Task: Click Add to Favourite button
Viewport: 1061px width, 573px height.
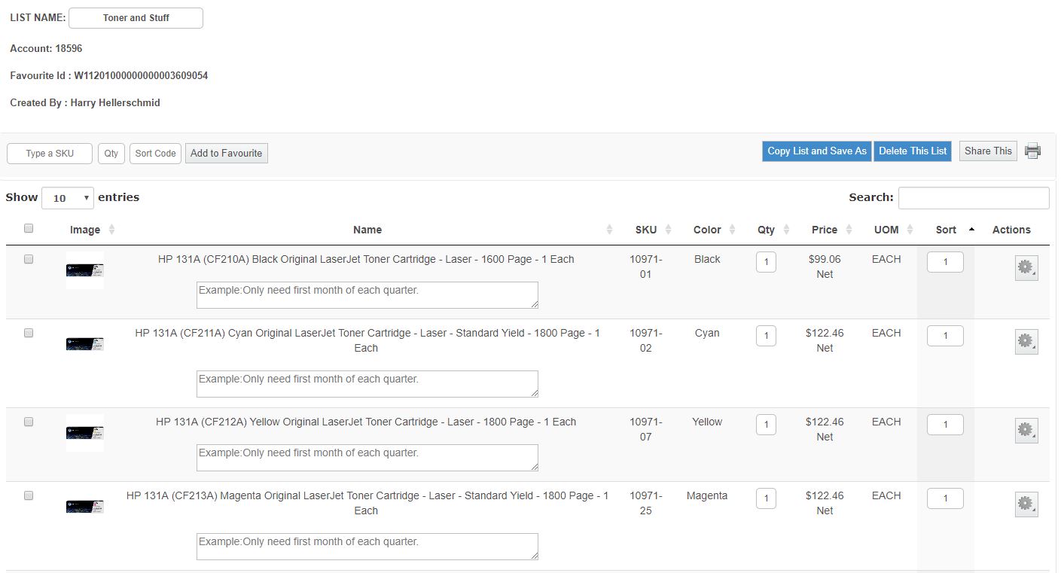Action: [x=227, y=154]
